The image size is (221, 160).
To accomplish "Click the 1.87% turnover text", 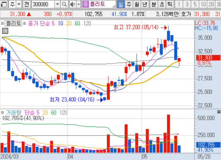I will (138, 14).
